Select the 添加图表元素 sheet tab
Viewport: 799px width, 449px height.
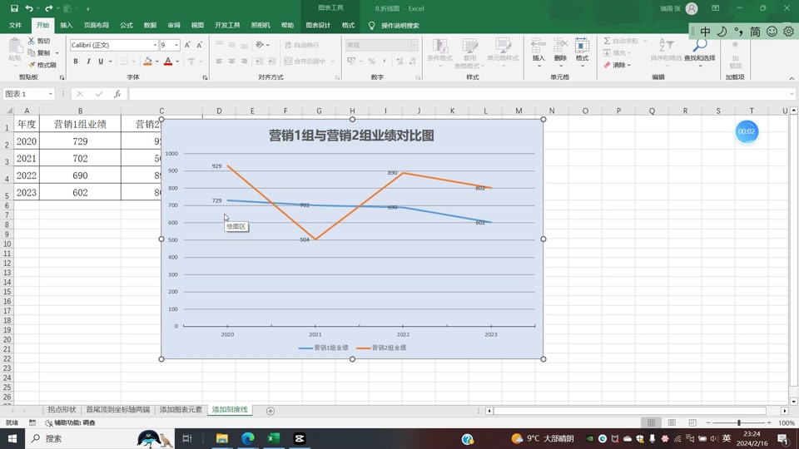181,410
